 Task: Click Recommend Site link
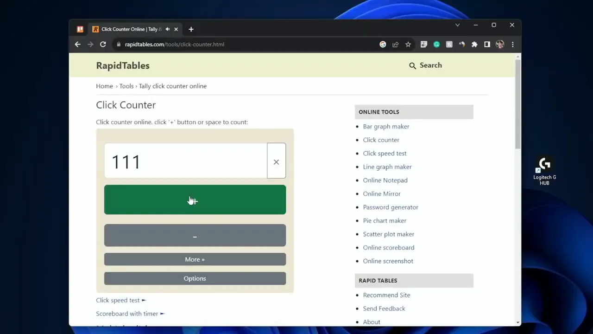tap(386, 295)
